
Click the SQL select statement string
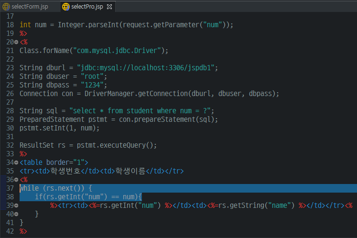coord(140,111)
